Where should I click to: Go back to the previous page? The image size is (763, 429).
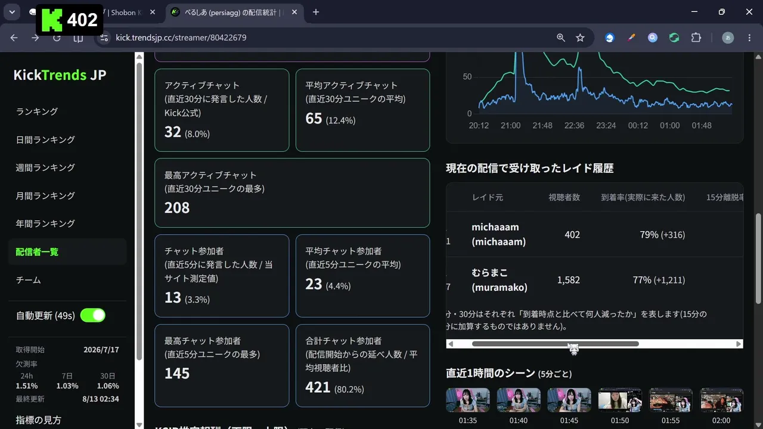point(14,38)
